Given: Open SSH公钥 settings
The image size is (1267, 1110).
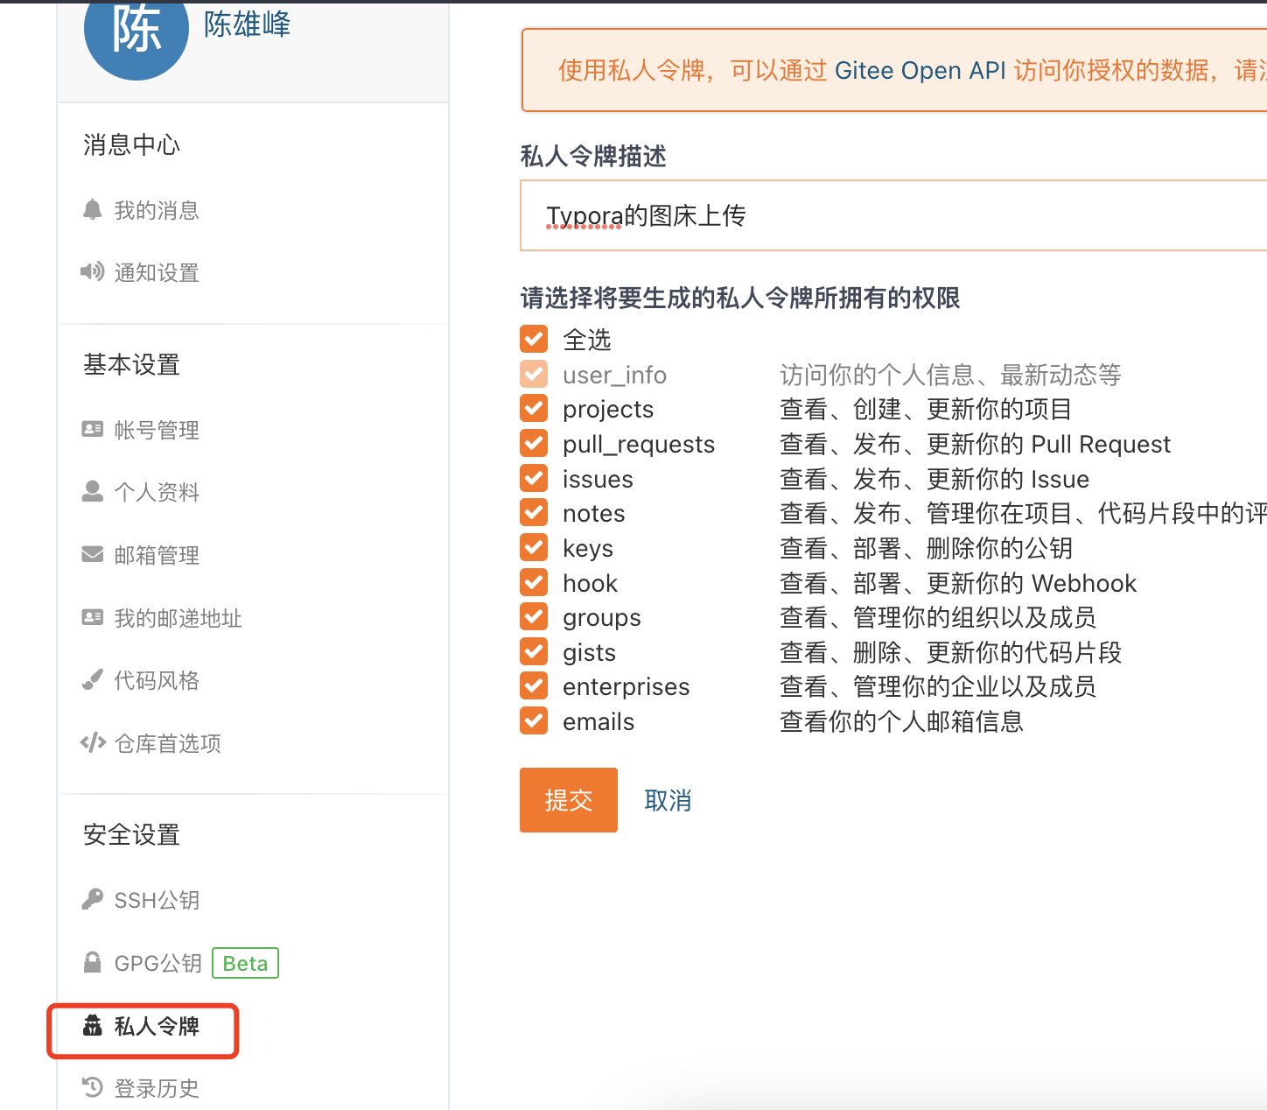Looking at the screenshot, I should [157, 900].
